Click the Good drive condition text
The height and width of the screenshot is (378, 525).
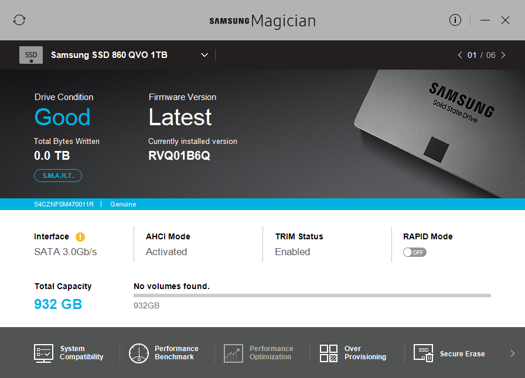coord(62,117)
